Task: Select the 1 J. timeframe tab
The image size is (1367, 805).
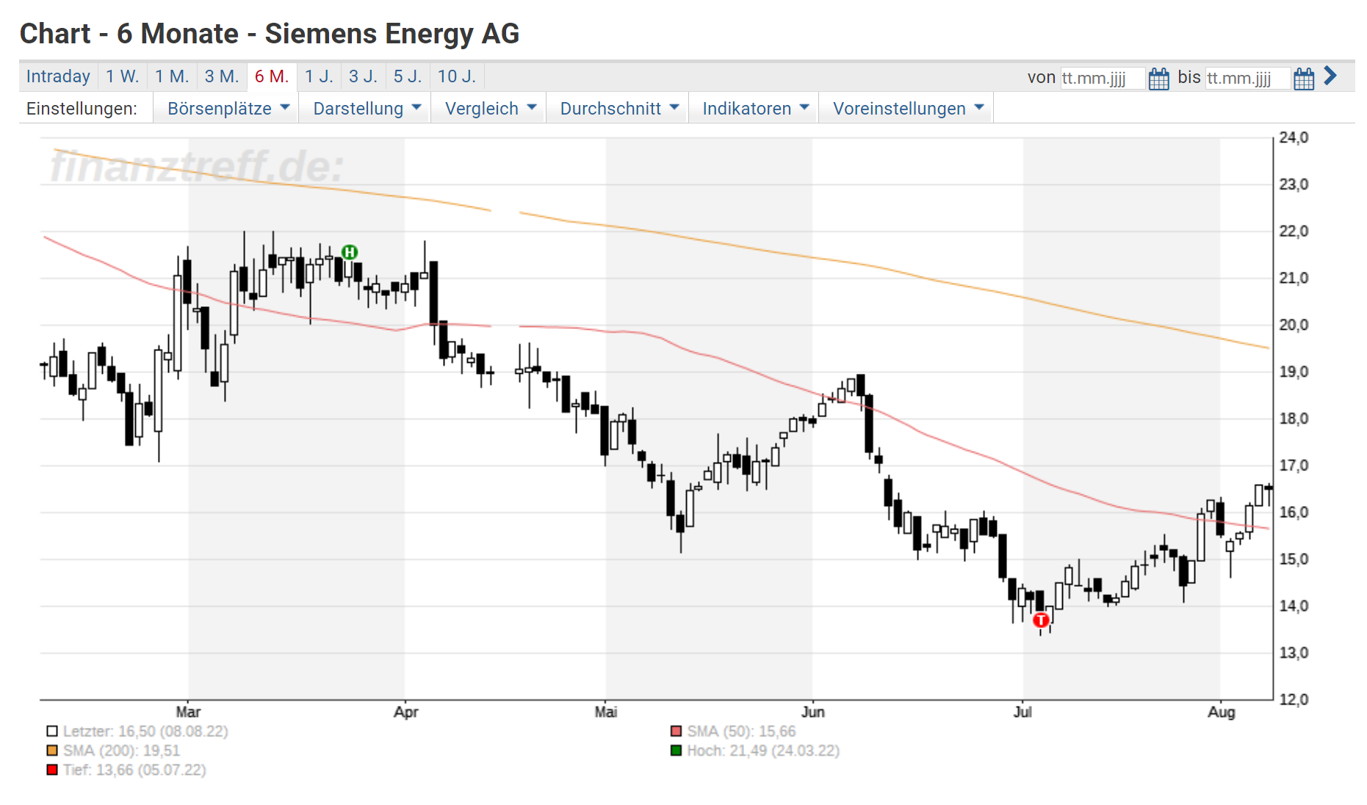Action: pos(319,76)
